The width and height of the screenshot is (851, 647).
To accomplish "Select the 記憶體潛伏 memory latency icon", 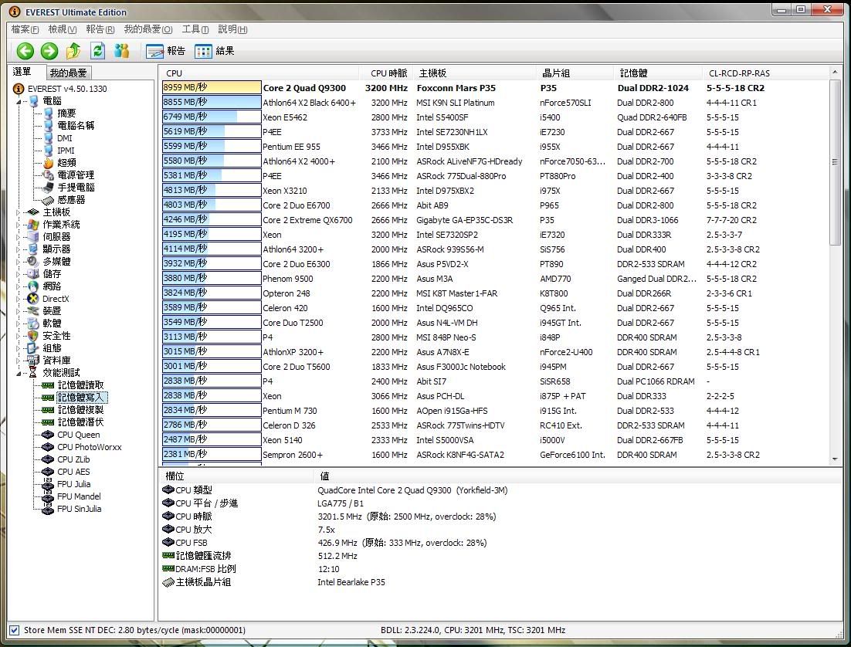I will (x=49, y=422).
